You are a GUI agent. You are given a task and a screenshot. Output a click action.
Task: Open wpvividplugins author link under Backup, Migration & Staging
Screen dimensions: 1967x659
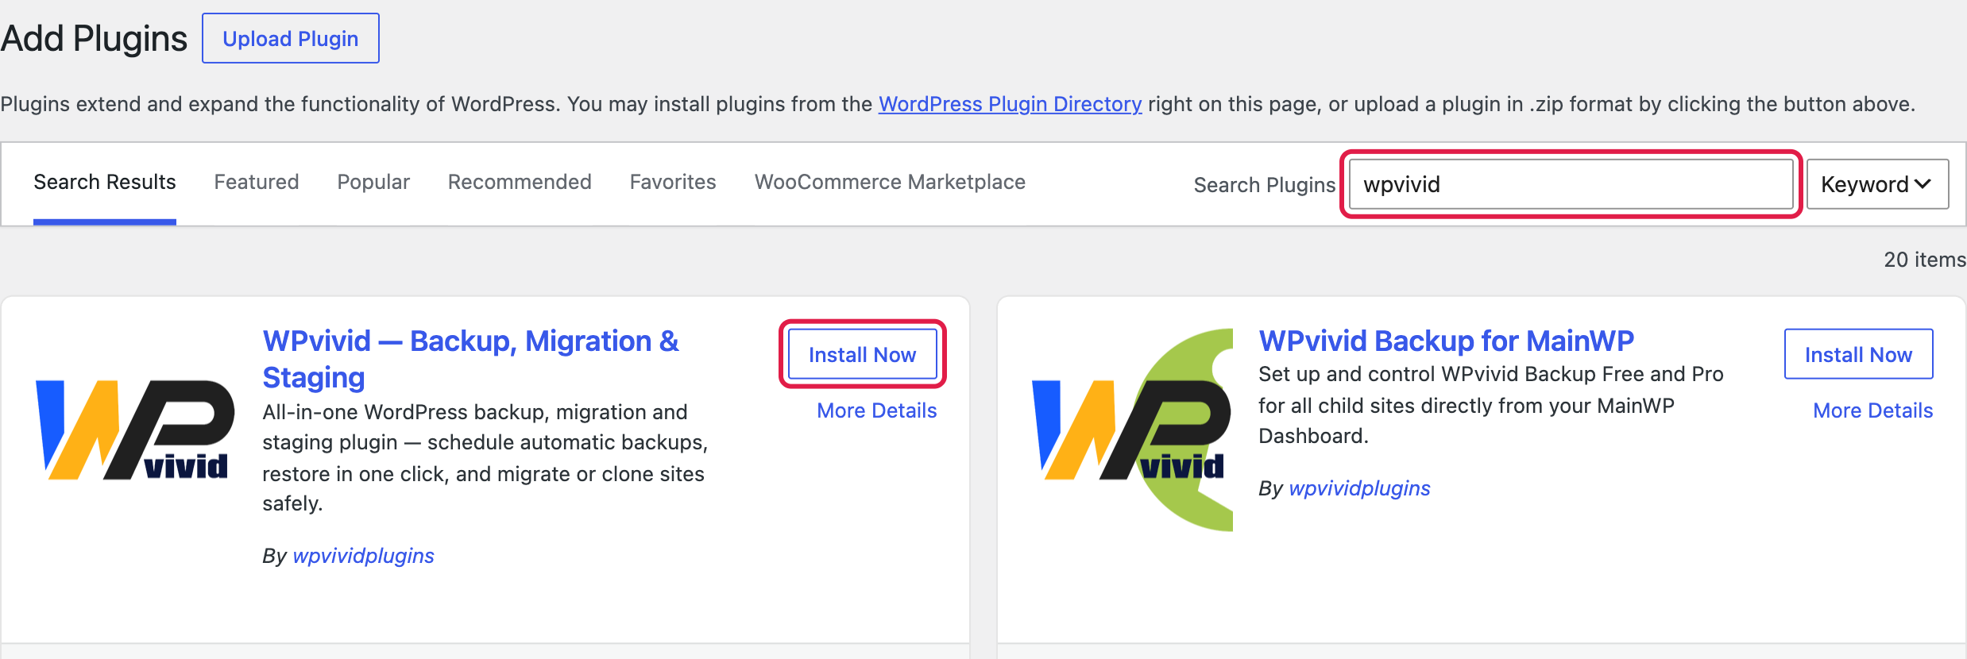tap(363, 556)
